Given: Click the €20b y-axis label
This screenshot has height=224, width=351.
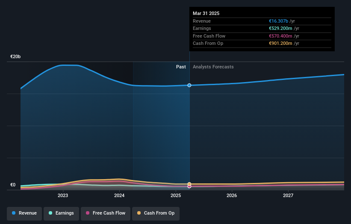Looking at the screenshot, I should point(15,56).
